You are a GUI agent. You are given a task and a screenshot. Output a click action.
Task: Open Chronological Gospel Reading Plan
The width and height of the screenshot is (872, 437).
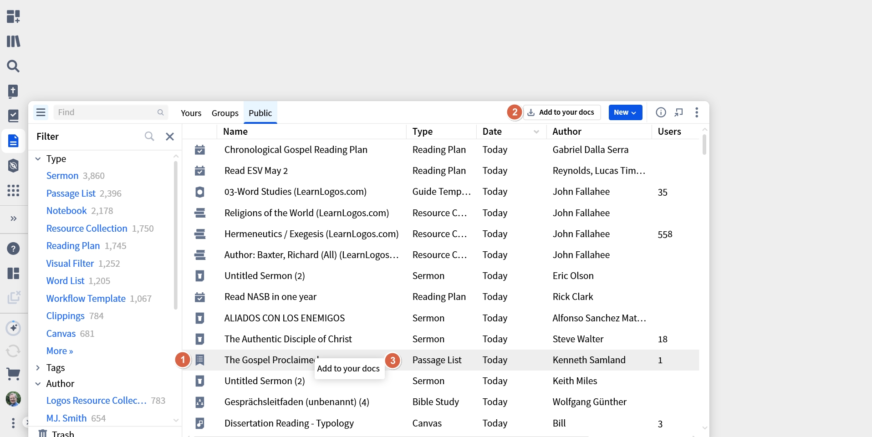296,150
